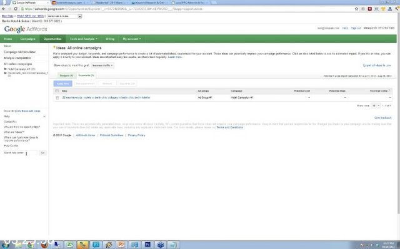400x249 pixels.
Task: Open AdWords Home footer link
Action: tap(86, 135)
